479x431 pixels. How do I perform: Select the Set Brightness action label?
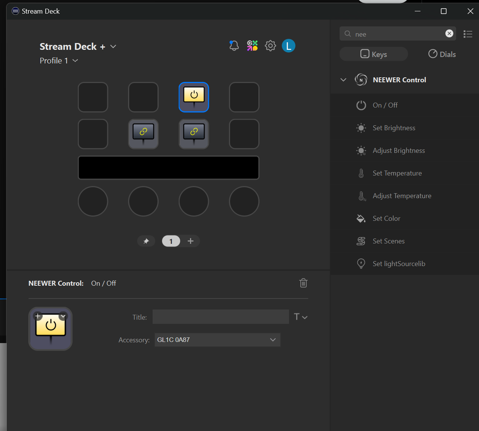(x=394, y=128)
